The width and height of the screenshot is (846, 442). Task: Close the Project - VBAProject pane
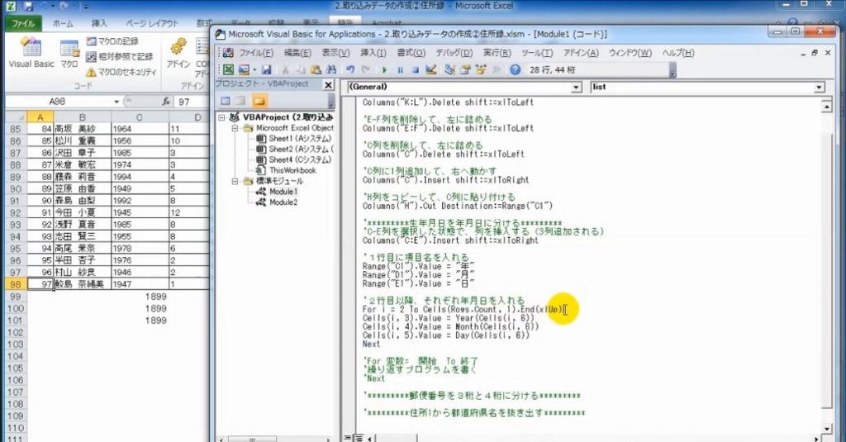(328, 85)
